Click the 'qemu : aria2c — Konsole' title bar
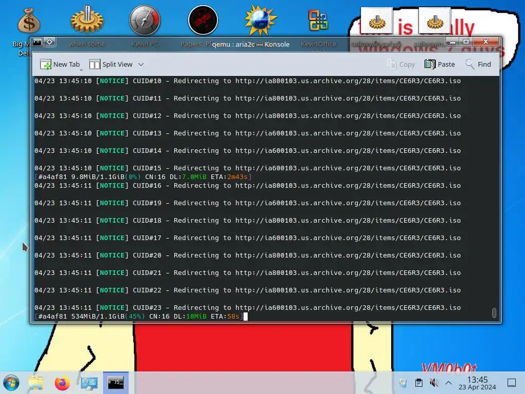 coord(250,44)
